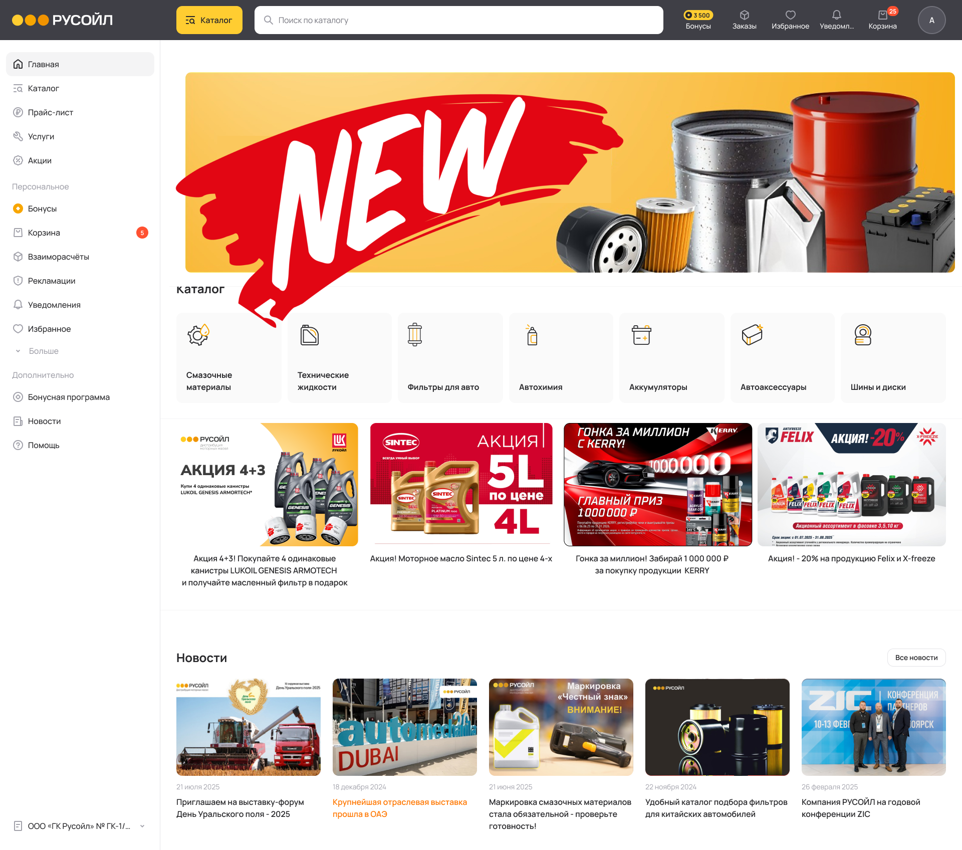This screenshot has height=850, width=962.
Task: Open the Sintec 5L по цене 4L promo banner
Action: pyautogui.click(x=461, y=484)
